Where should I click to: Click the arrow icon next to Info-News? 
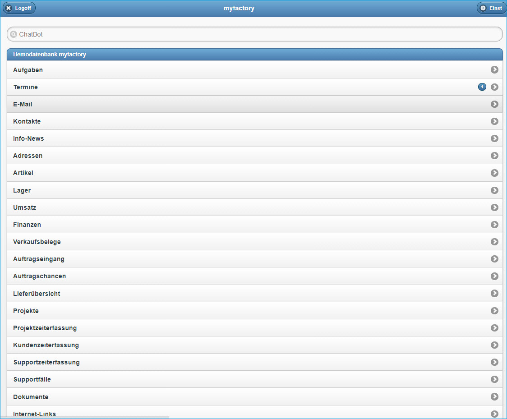click(494, 138)
